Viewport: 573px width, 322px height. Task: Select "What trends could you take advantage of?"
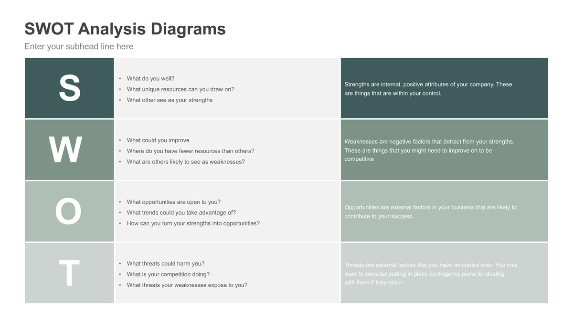pos(181,213)
